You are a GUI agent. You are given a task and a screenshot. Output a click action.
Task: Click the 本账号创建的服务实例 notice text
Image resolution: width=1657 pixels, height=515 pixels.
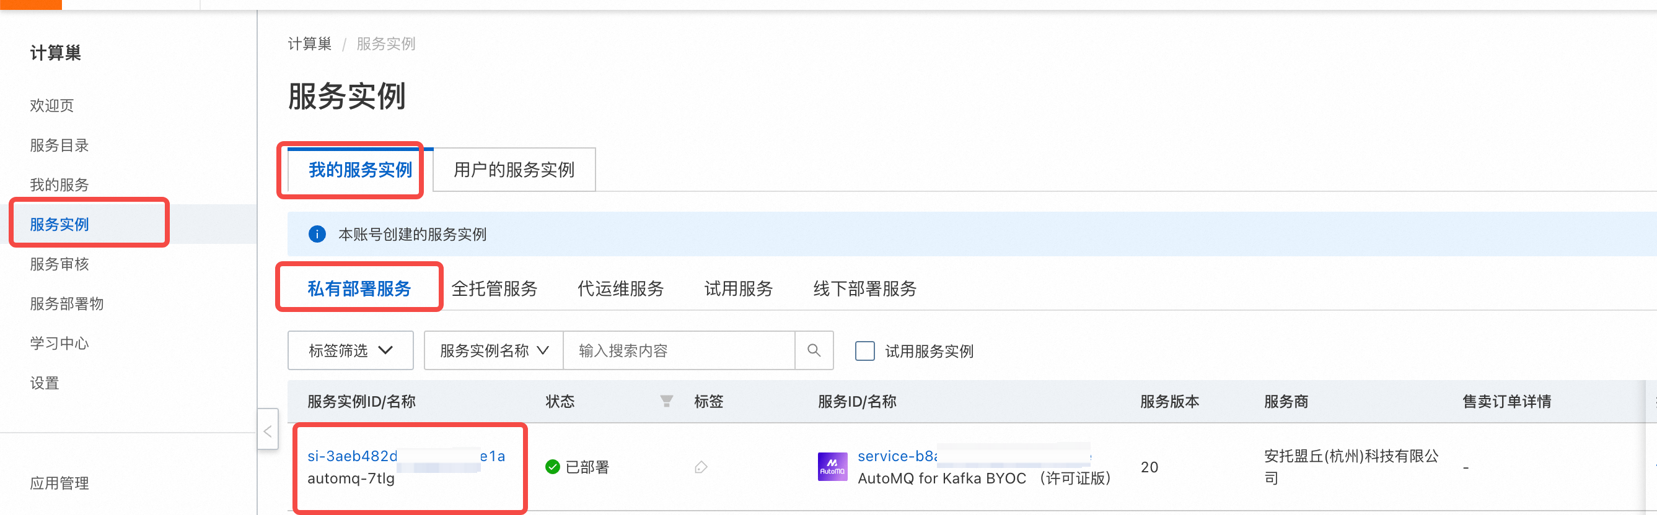412,235
